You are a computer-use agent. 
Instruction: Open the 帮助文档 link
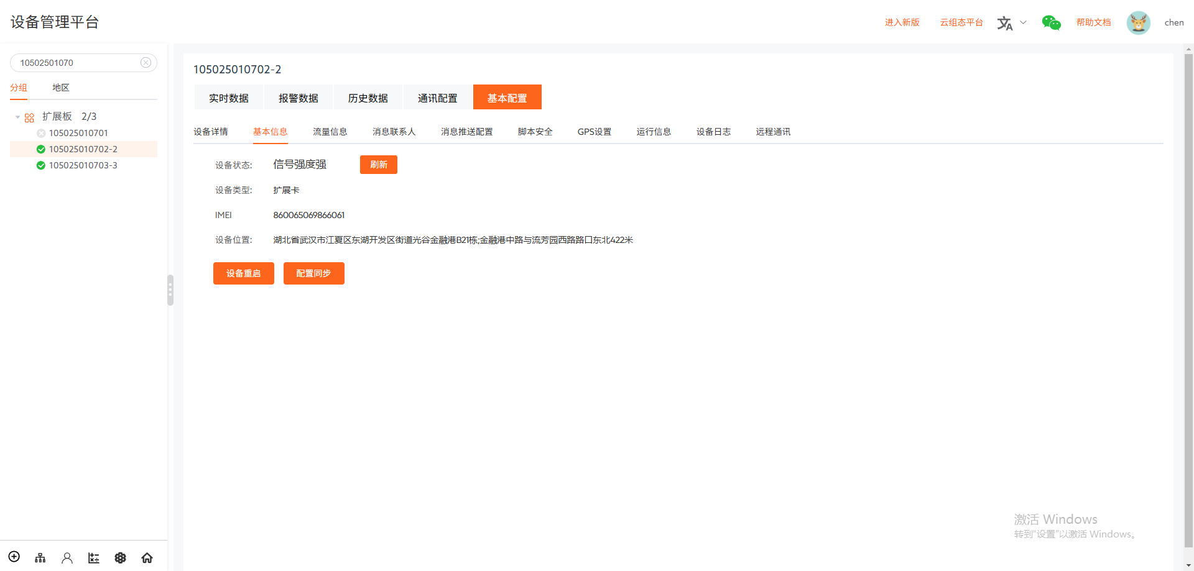click(x=1094, y=22)
